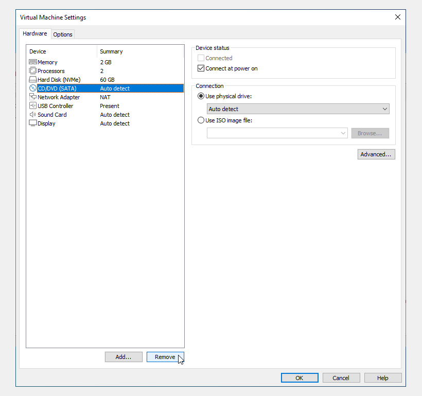422x396 pixels.
Task: Click Remove to delete selected device
Action: point(165,357)
